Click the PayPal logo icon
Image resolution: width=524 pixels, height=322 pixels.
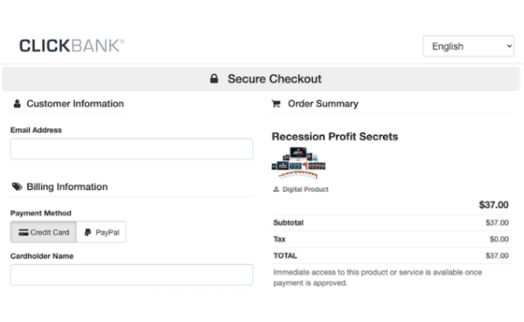(88, 232)
